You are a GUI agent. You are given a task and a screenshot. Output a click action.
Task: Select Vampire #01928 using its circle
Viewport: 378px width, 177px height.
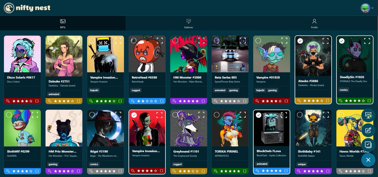pyautogui.click(x=258, y=40)
